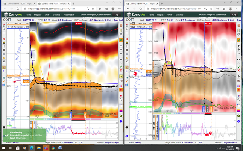Image resolution: width=243 pixels, height=151 pixels.
Task: Open a new tab in the left browser
Action: pos(73,3)
